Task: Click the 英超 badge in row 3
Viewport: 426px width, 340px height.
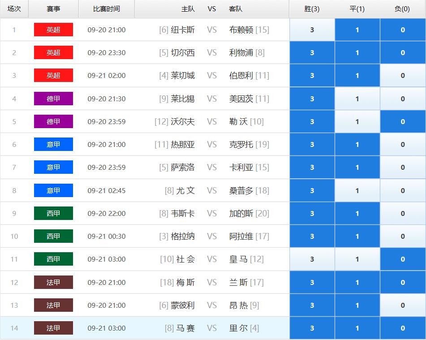Action: [x=53, y=75]
